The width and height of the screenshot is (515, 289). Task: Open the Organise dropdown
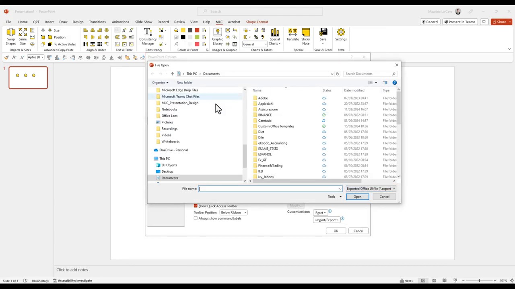(x=160, y=83)
